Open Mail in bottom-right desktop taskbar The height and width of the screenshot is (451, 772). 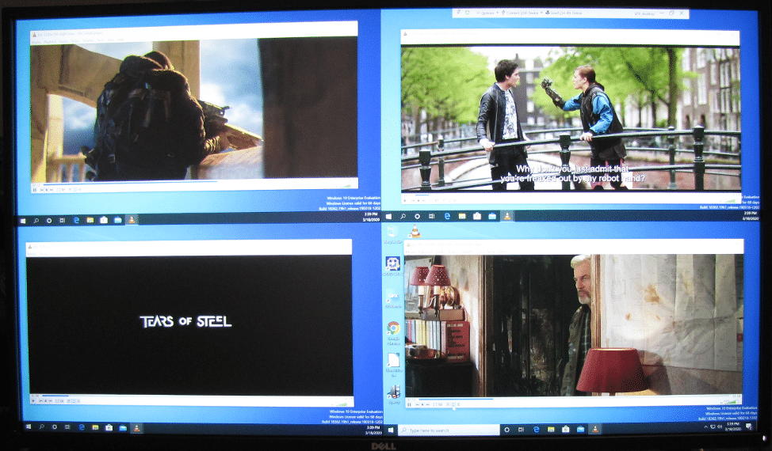[580, 430]
